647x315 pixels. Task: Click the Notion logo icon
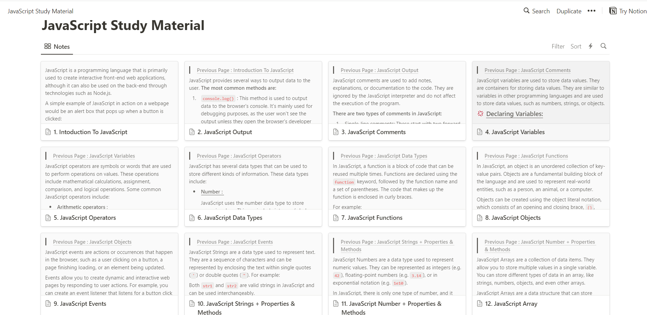click(x=613, y=11)
